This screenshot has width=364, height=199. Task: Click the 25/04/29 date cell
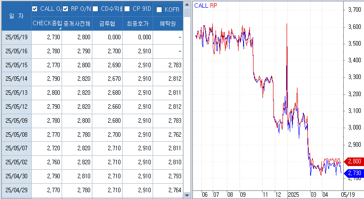16,191
